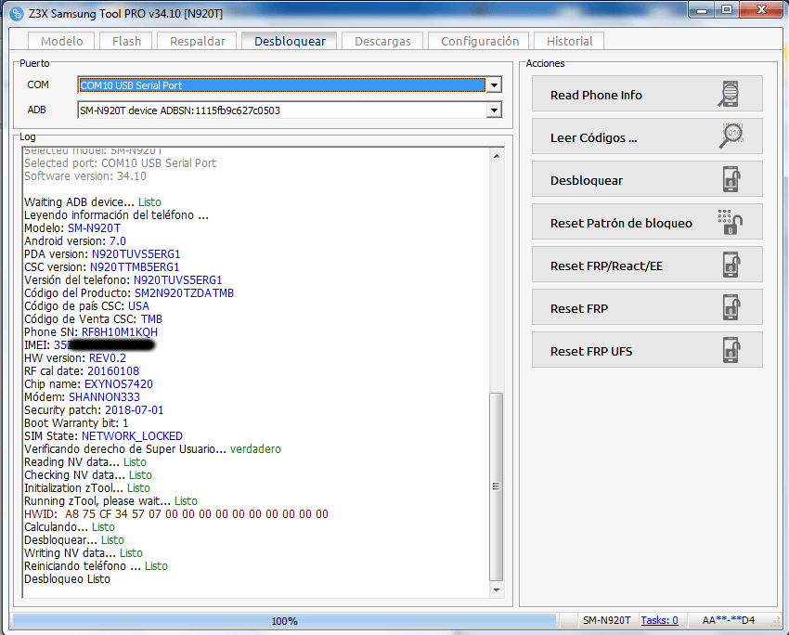Open the Tasks: 0 link
This screenshot has width=789, height=635.
tap(659, 620)
